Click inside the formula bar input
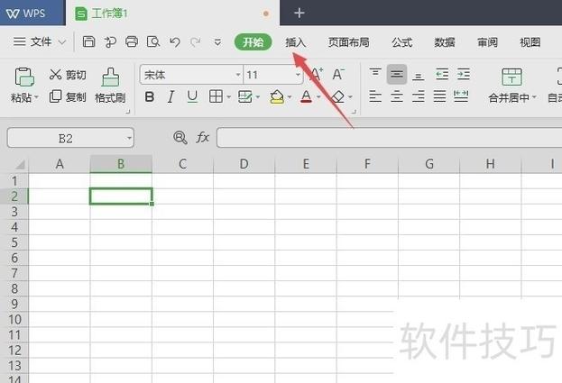 [x=389, y=138]
